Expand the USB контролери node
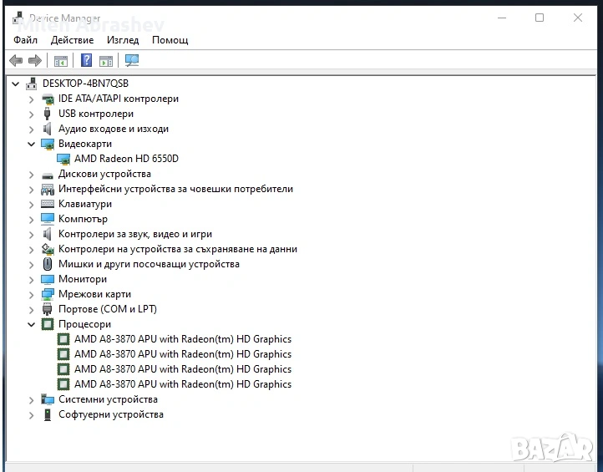This screenshot has height=472, width=603. pos(32,114)
